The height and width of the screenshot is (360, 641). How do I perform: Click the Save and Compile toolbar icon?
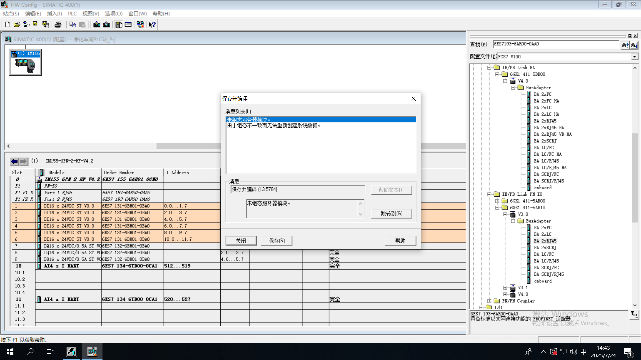(46, 24)
